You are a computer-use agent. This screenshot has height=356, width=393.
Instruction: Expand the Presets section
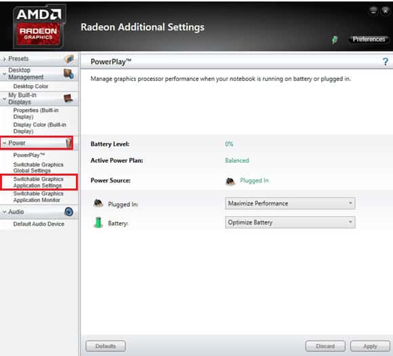tap(4, 59)
